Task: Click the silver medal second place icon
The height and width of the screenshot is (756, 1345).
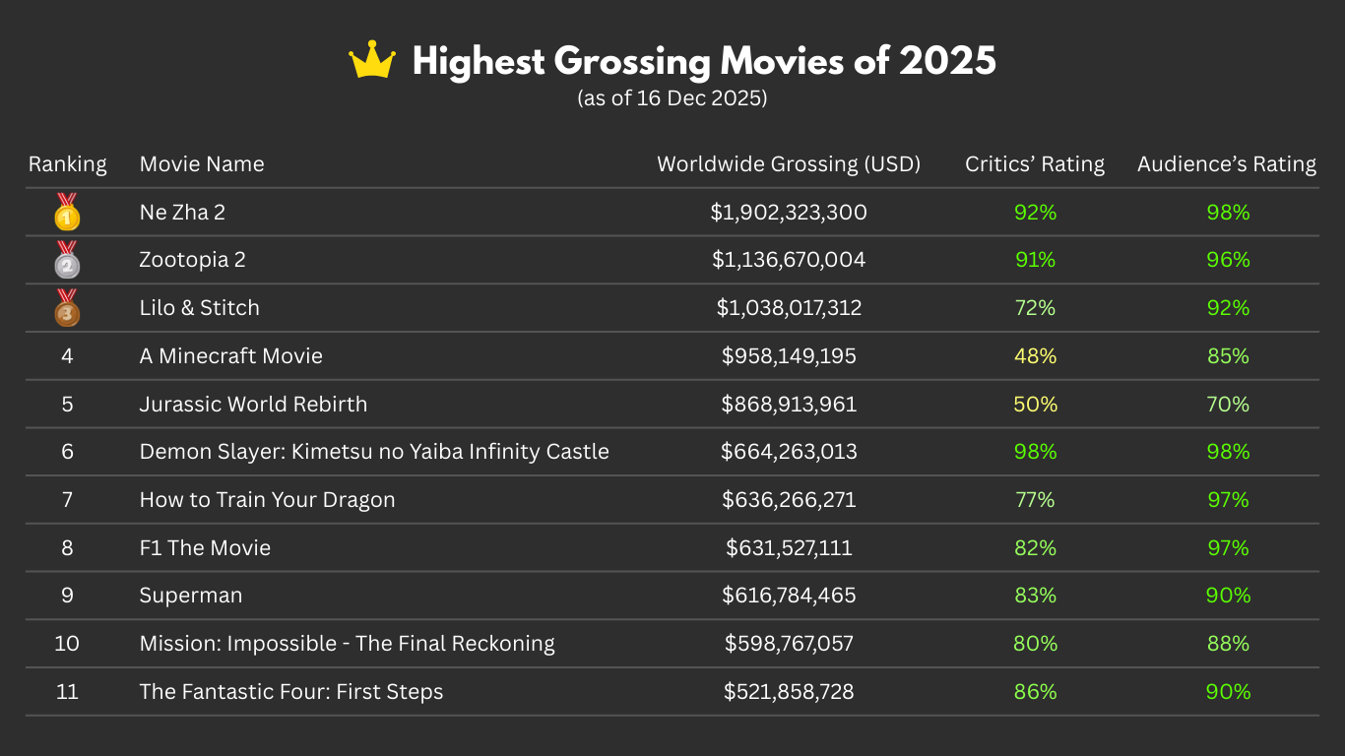Action: click(67, 260)
